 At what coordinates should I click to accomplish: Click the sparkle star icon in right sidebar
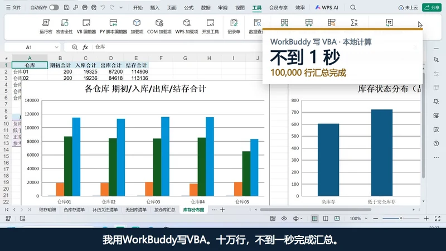click(436, 102)
